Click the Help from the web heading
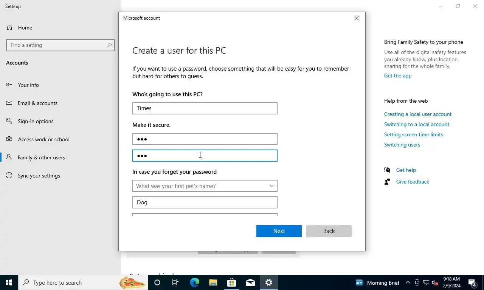The height and width of the screenshot is (290, 484). (x=406, y=101)
